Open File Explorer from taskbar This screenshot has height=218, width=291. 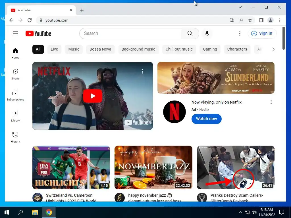pyautogui.click(x=35, y=212)
